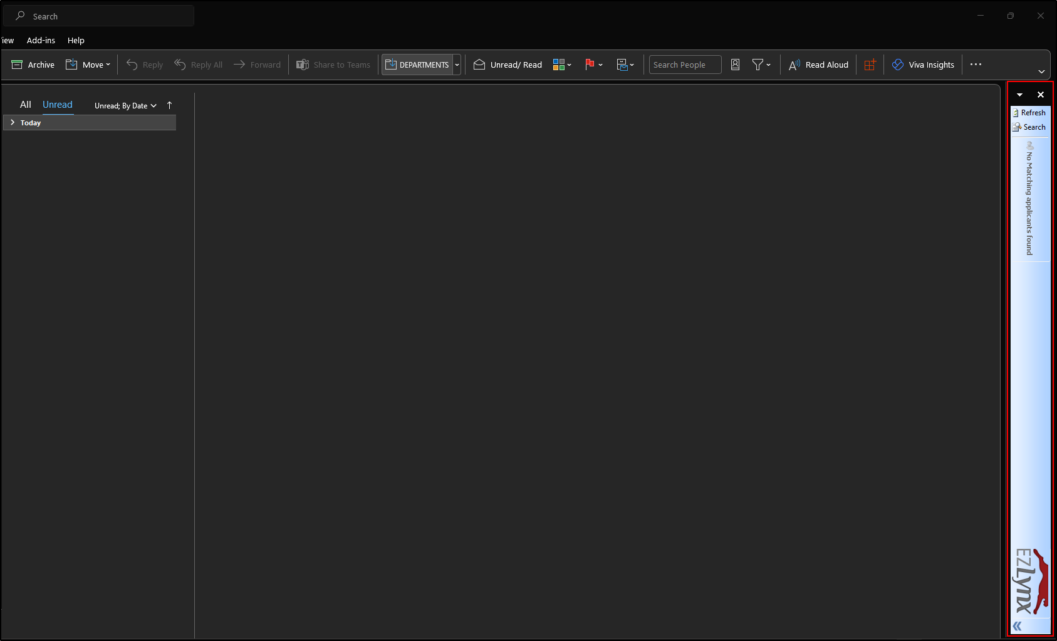The width and height of the screenshot is (1057, 641).
Task: Open the Send/Receive envelope dropdown
Action: click(x=625, y=65)
